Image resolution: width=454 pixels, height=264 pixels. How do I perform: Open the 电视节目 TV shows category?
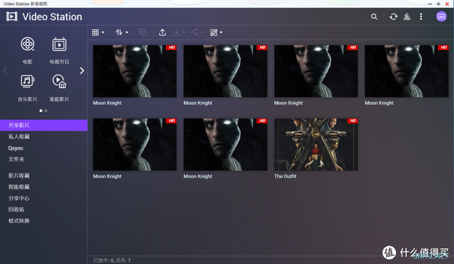pos(59,50)
